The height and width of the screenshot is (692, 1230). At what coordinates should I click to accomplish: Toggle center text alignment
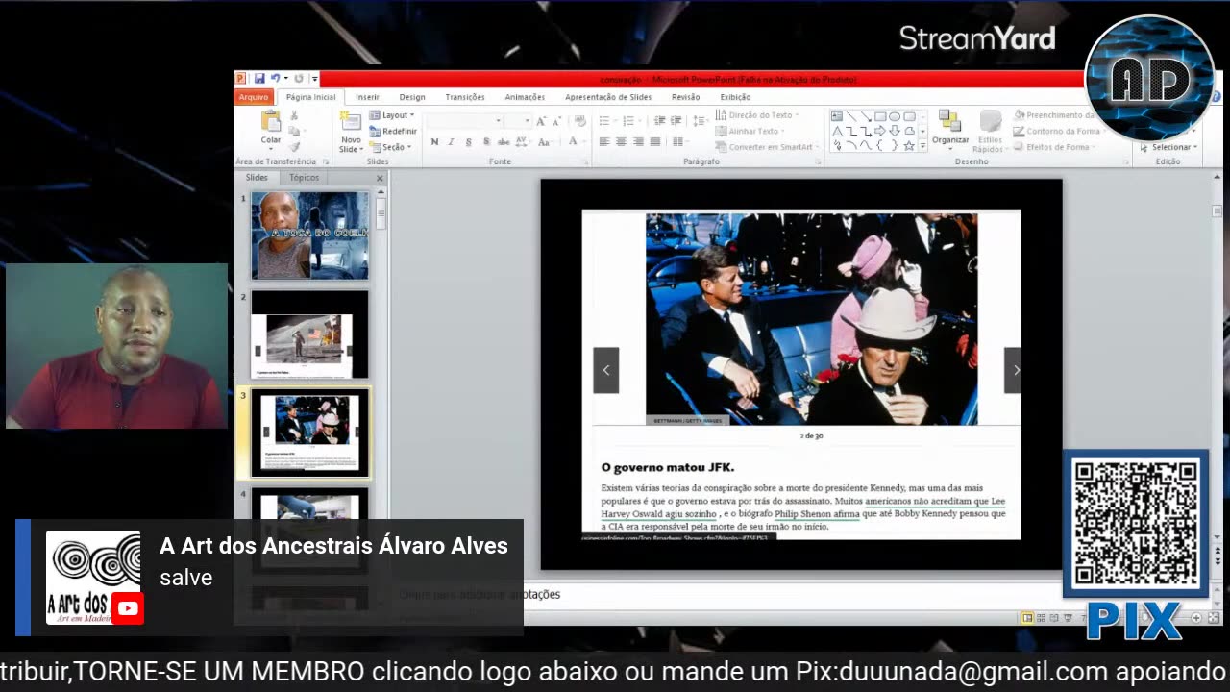[622, 142]
